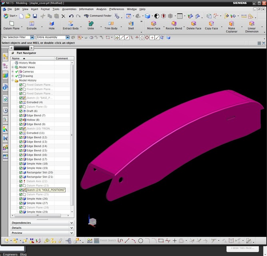Image resolution: width=267 pixels, height=256 pixels.
Task: Toggle checkbox for Edge Blend (12)
Action: 21,137
